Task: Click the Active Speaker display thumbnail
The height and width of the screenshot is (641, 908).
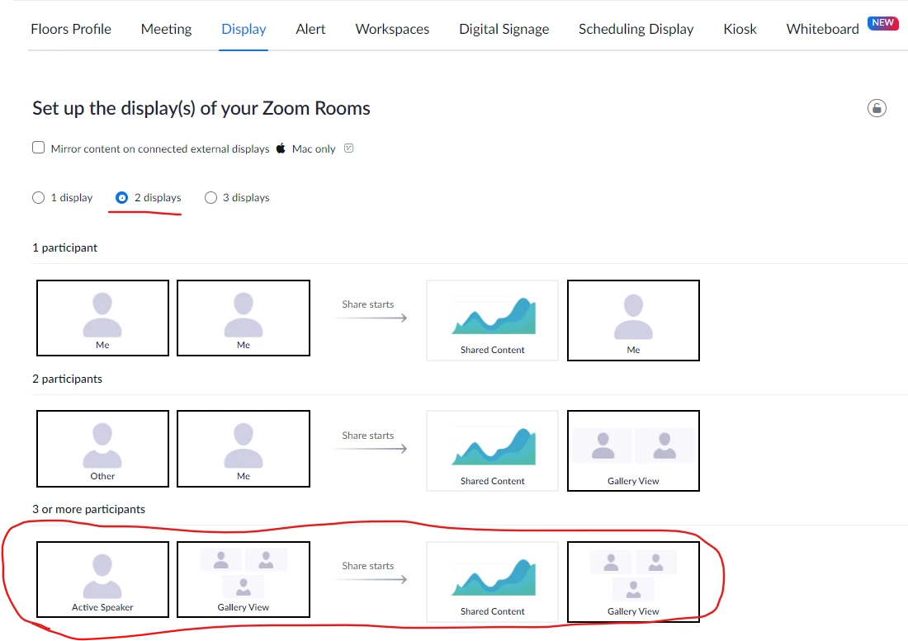Action: (102, 580)
